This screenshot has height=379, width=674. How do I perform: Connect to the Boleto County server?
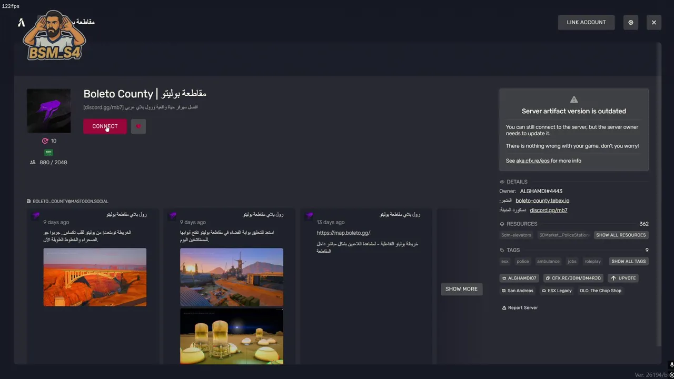[105, 126]
